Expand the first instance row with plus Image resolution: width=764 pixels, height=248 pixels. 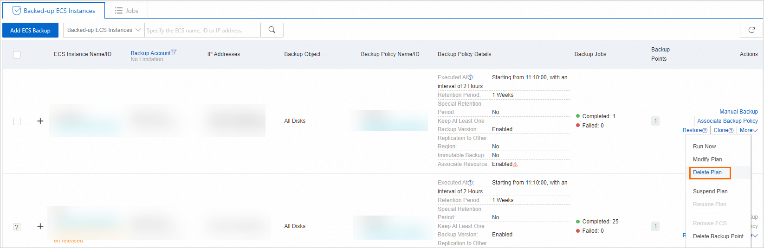pos(40,121)
